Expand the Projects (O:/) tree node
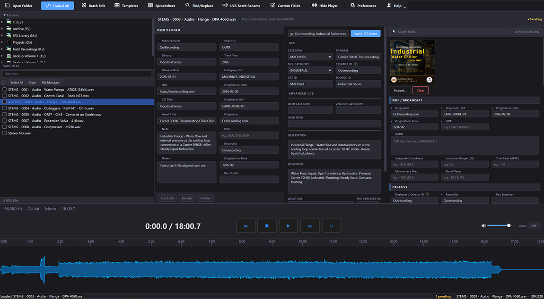Screen dimensions: 544x299 [x=2, y=42]
